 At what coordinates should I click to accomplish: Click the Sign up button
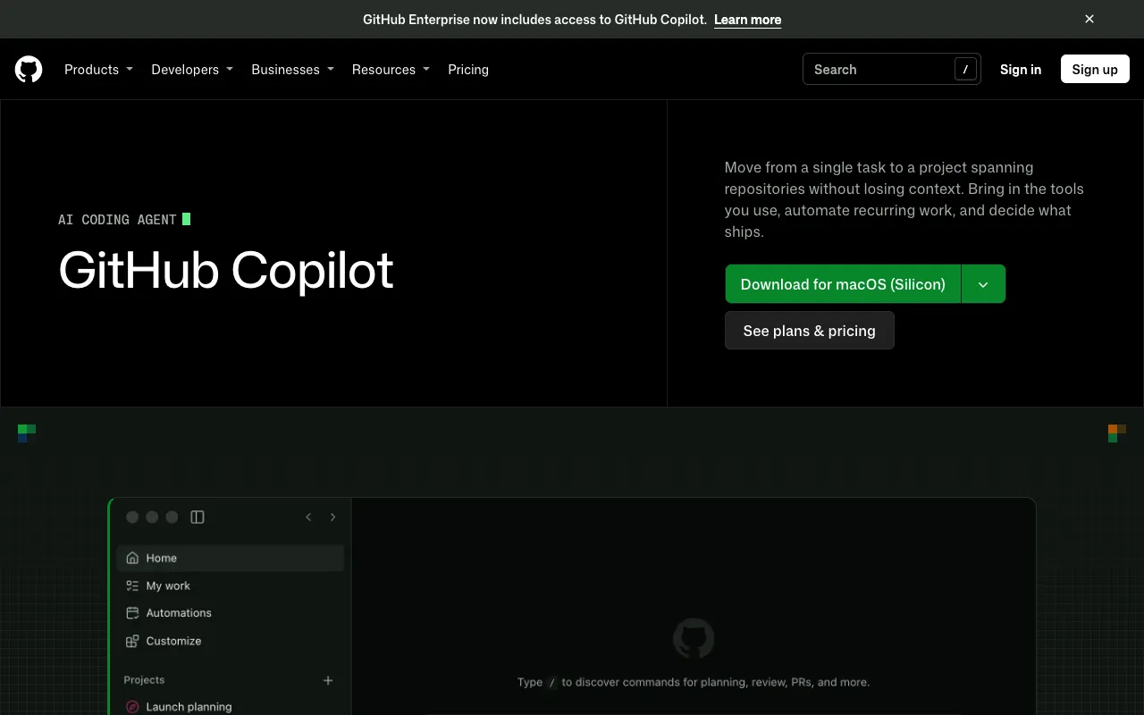click(x=1095, y=69)
